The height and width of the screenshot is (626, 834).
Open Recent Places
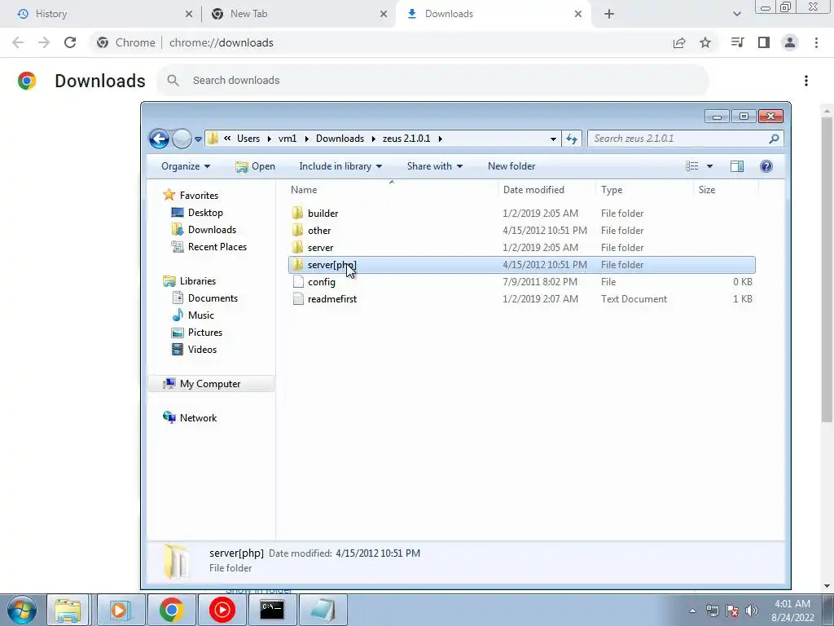click(217, 246)
